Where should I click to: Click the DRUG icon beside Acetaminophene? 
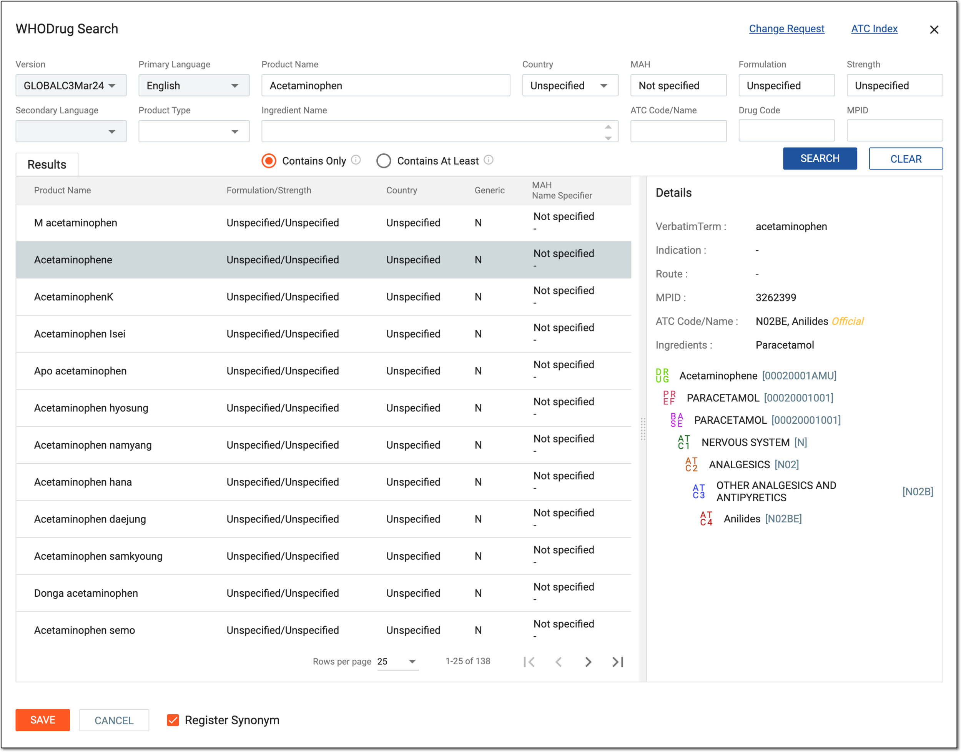pos(662,376)
